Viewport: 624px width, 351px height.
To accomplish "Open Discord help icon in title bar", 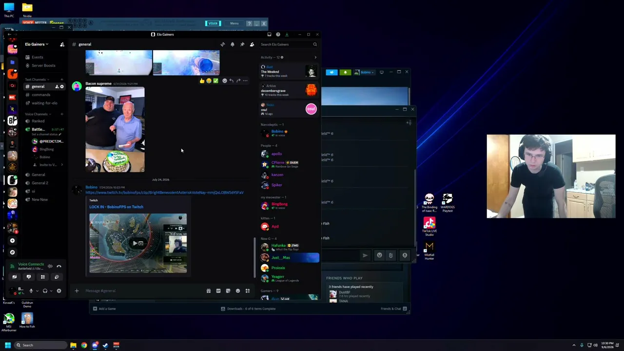I will (278, 34).
